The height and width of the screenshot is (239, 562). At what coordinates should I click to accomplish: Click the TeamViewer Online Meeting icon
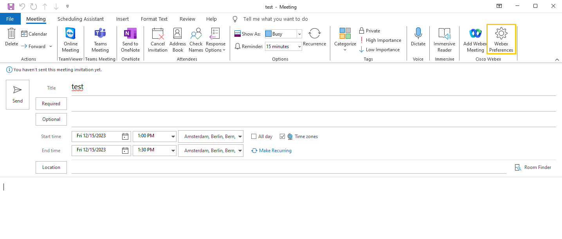click(70, 34)
